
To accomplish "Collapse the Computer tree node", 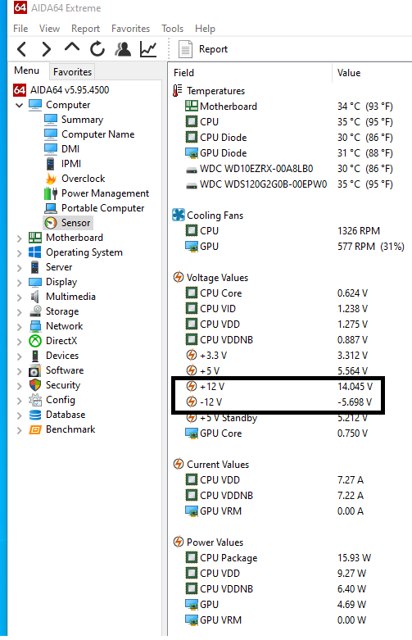I will [19, 106].
